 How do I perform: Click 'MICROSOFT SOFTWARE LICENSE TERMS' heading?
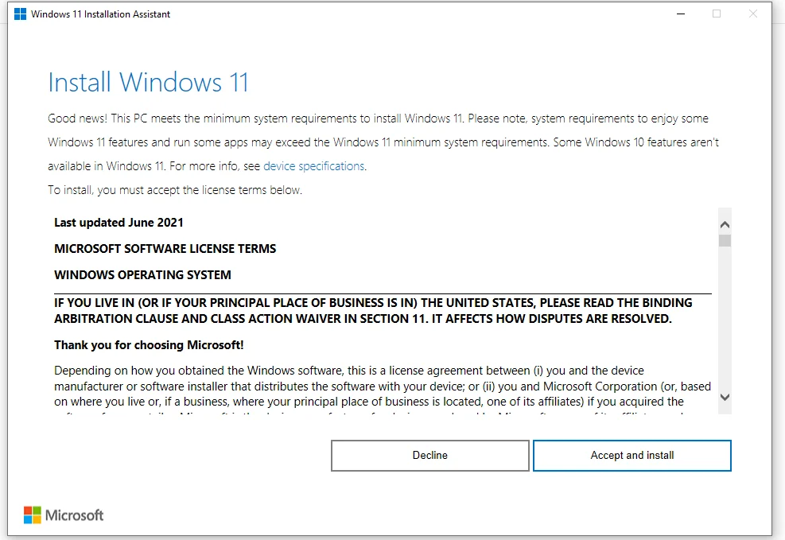point(165,249)
